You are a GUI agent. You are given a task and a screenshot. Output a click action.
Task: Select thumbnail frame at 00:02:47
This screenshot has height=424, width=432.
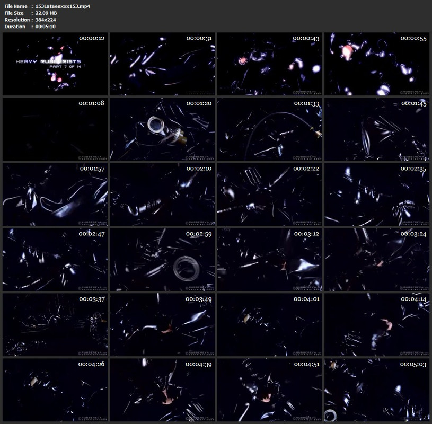coord(55,260)
